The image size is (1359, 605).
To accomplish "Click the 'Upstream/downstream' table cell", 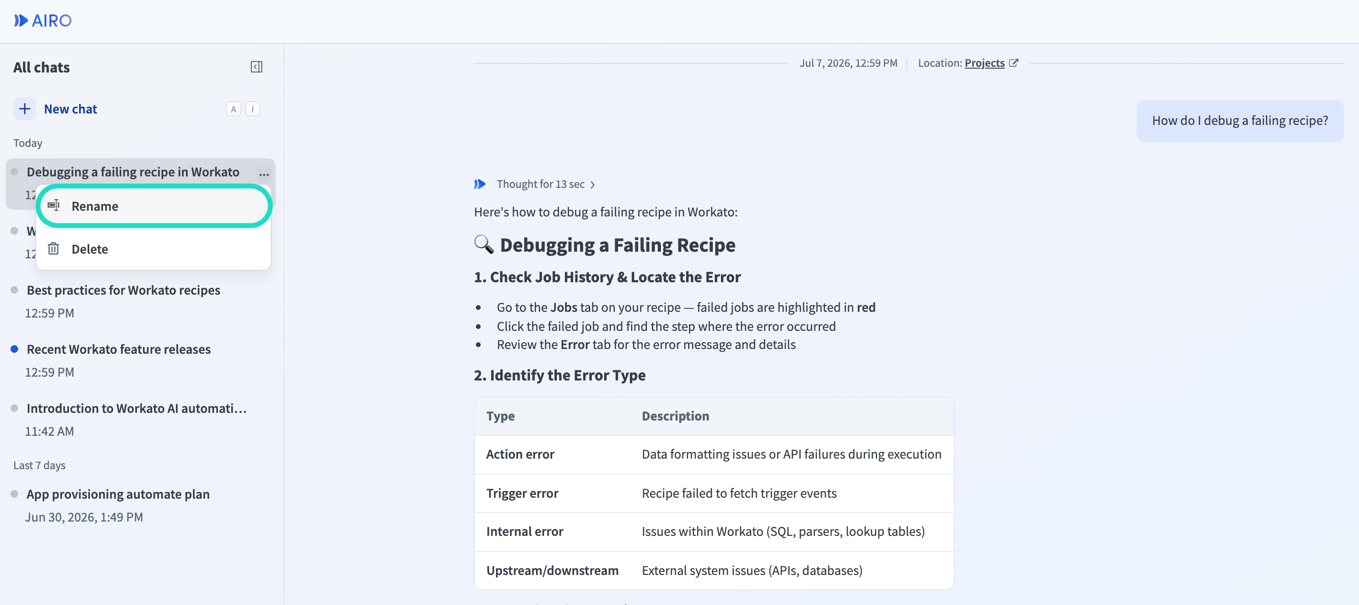I will 552,570.
